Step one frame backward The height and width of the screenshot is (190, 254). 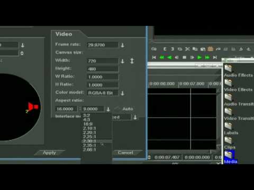[177, 58]
